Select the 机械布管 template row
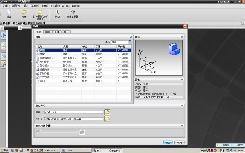The width and height of the screenshot is (245, 153). (84, 73)
